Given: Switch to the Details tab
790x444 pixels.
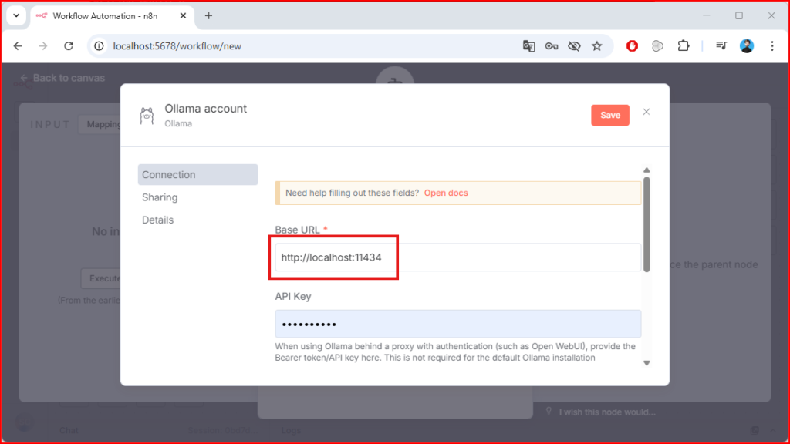Looking at the screenshot, I should [157, 220].
